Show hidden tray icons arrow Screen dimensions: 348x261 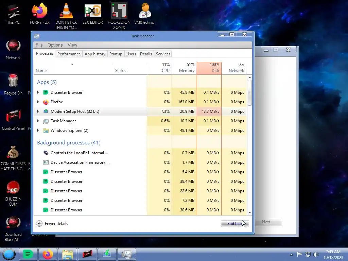point(291,255)
